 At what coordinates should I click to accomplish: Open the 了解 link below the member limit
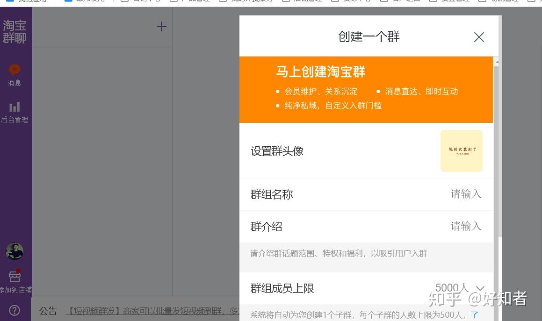pos(475,315)
